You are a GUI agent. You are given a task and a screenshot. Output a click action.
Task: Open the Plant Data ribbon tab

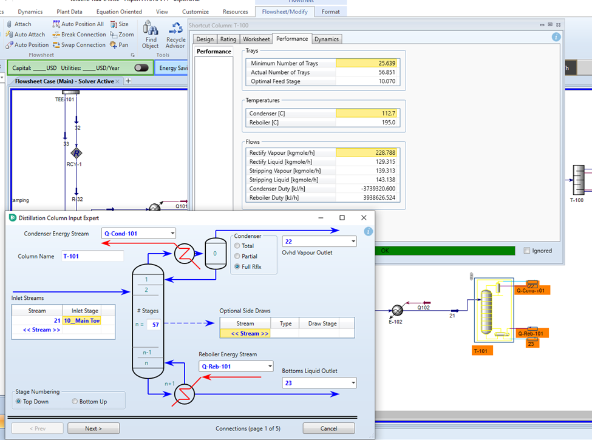[69, 12]
